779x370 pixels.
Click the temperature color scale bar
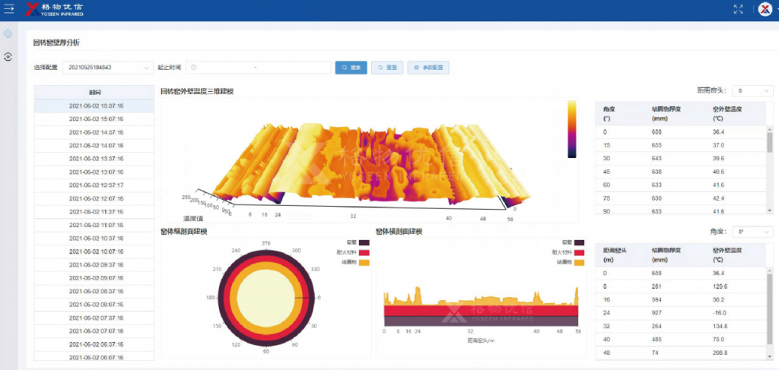click(571, 128)
